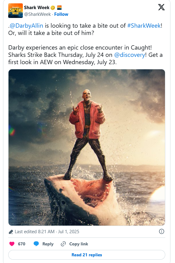Viewport: 175px width, 263px height.
Task: Open the @discovery mention link
Action: click(129, 55)
